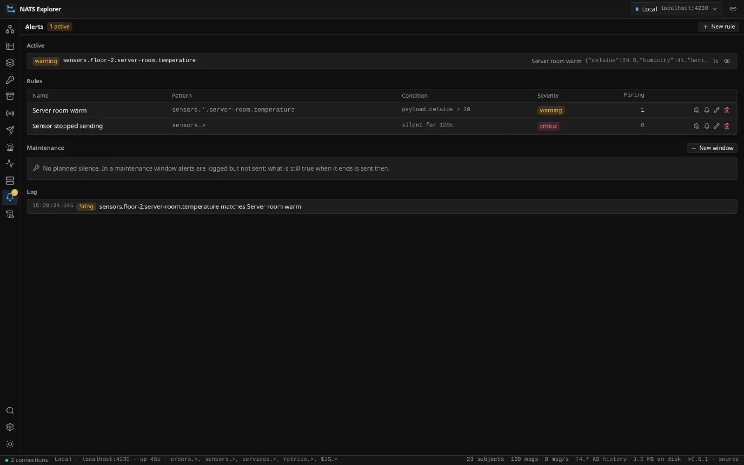Screen dimensions: 744x465
Task: Edit the Server room warm rule
Action: click(717, 110)
